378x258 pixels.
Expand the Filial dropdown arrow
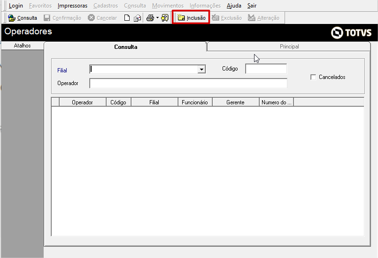tap(201, 70)
